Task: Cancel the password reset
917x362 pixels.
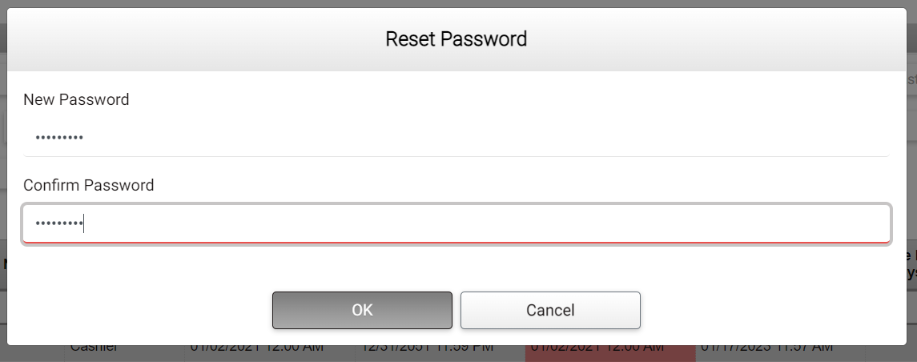Action: click(x=550, y=310)
